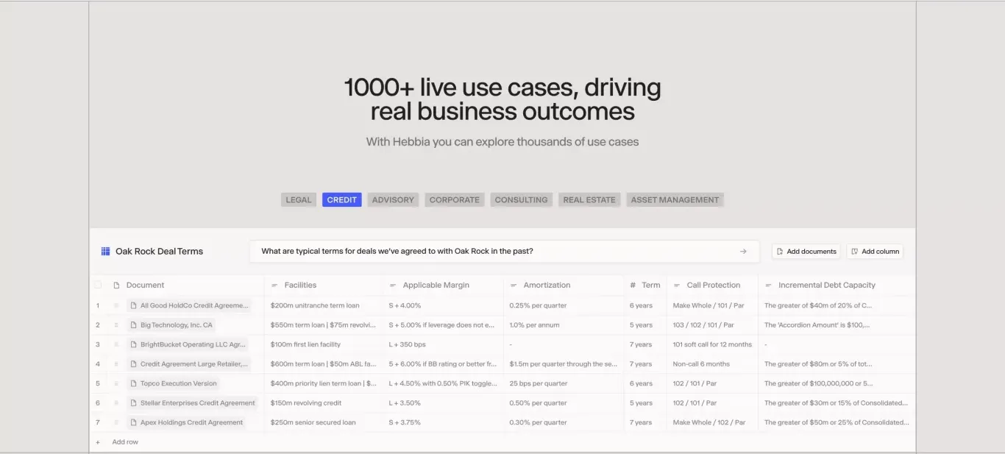Click the page icon in the Document header
The height and width of the screenshot is (454, 1005).
click(116, 285)
